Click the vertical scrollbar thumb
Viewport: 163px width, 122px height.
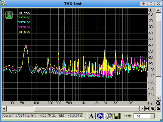(x=158, y=48)
